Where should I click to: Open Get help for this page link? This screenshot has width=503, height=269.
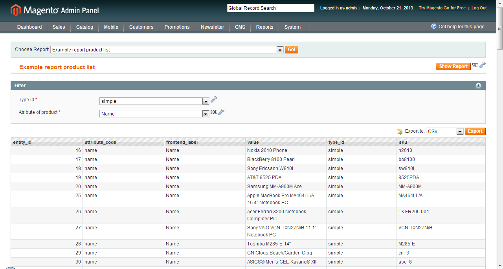pos(461,27)
